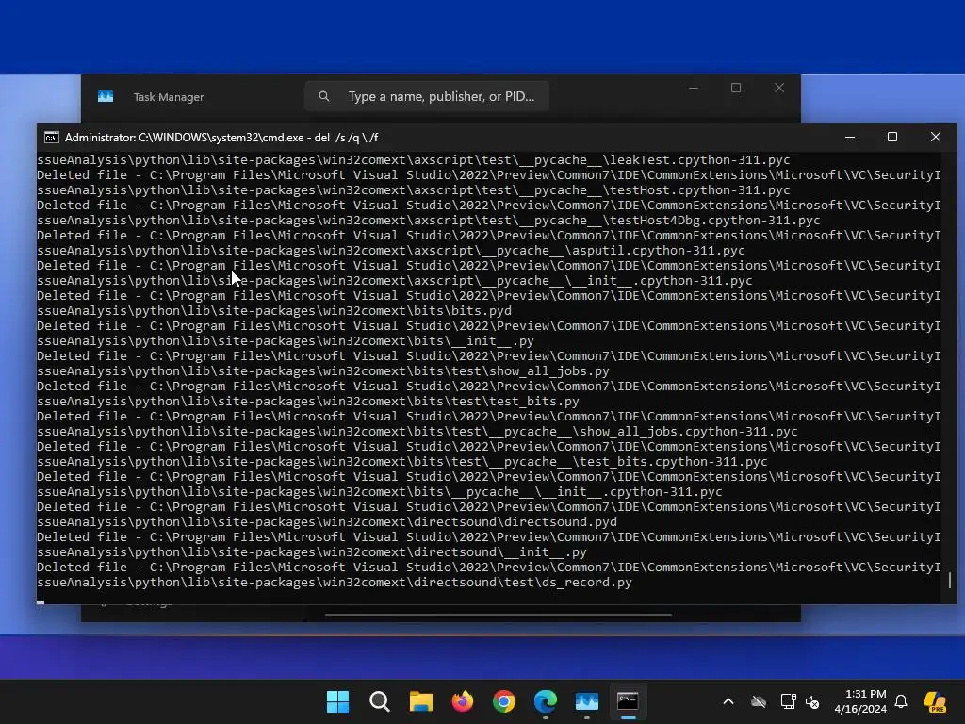This screenshot has width=965, height=724.
Task: Click the line ending with directsound\__init__.py
Action: (311, 552)
